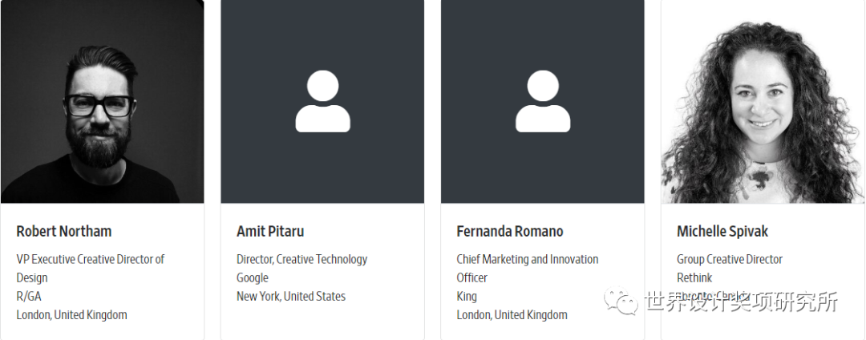Viewport: 866px width, 340px height.
Task: Click the Google company text
Action: [x=253, y=277]
